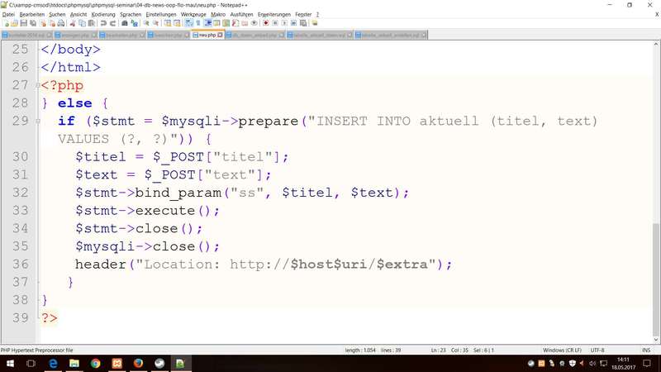
Task: Open Firefox from the taskbar
Action: pos(138,363)
